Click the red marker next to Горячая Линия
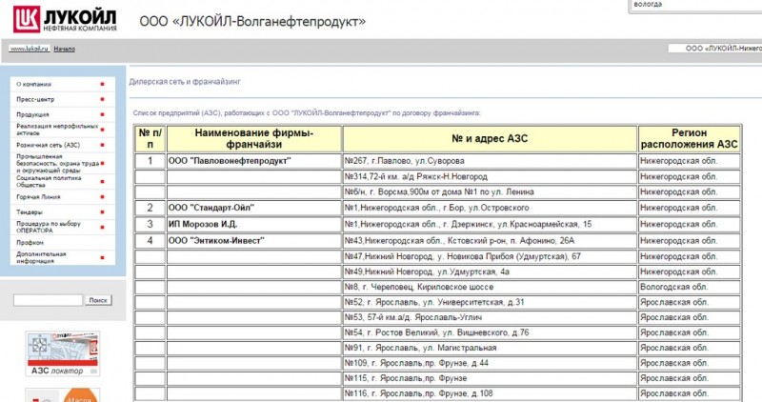This screenshot has height=402, width=762. (x=102, y=197)
